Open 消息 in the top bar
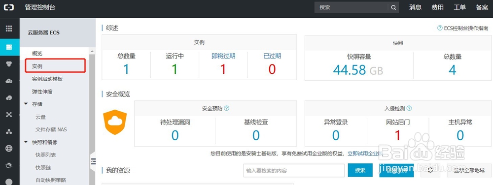Image resolution: width=493 pixels, height=185 pixels. pyautogui.click(x=415, y=7)
